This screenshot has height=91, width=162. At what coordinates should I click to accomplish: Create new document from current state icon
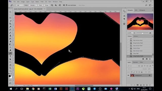(143, 59)
